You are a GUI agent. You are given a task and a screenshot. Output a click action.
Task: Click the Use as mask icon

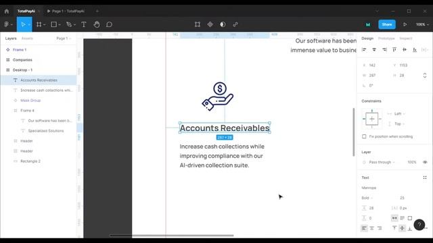(x=223, y=24)
